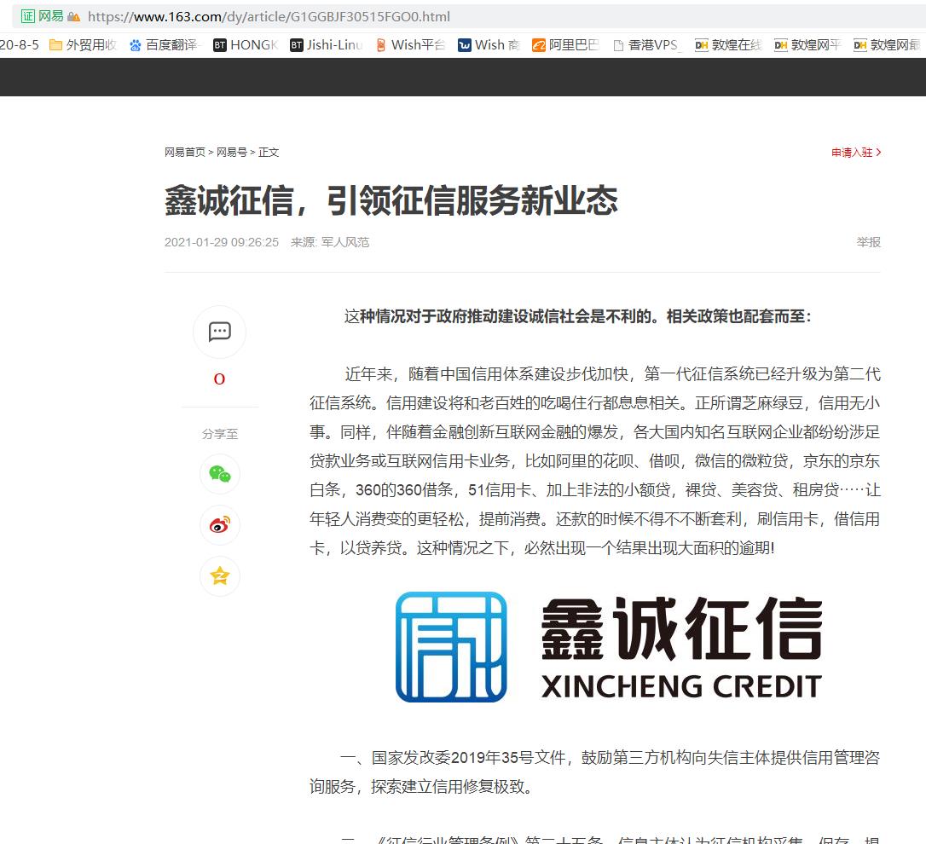Go to 网易号 breadcrumb
The image size is (926, 844).
point(232,153)
